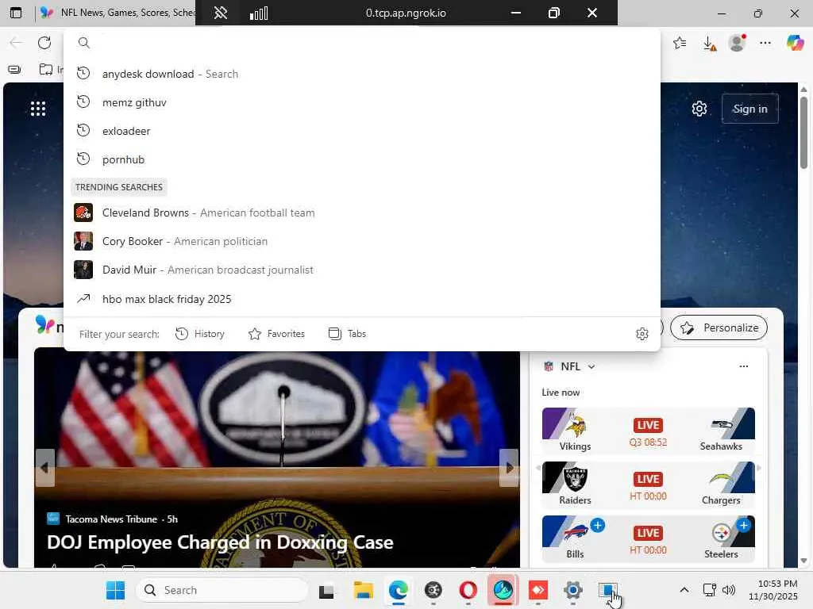This screenshot has width=813, height=609.
Task: Click the Sign in button
Action: pos(749,109)
